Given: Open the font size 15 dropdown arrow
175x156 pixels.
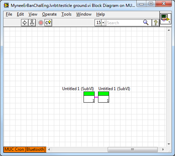Looking at the screenshot, I should [x=103, y=23].
